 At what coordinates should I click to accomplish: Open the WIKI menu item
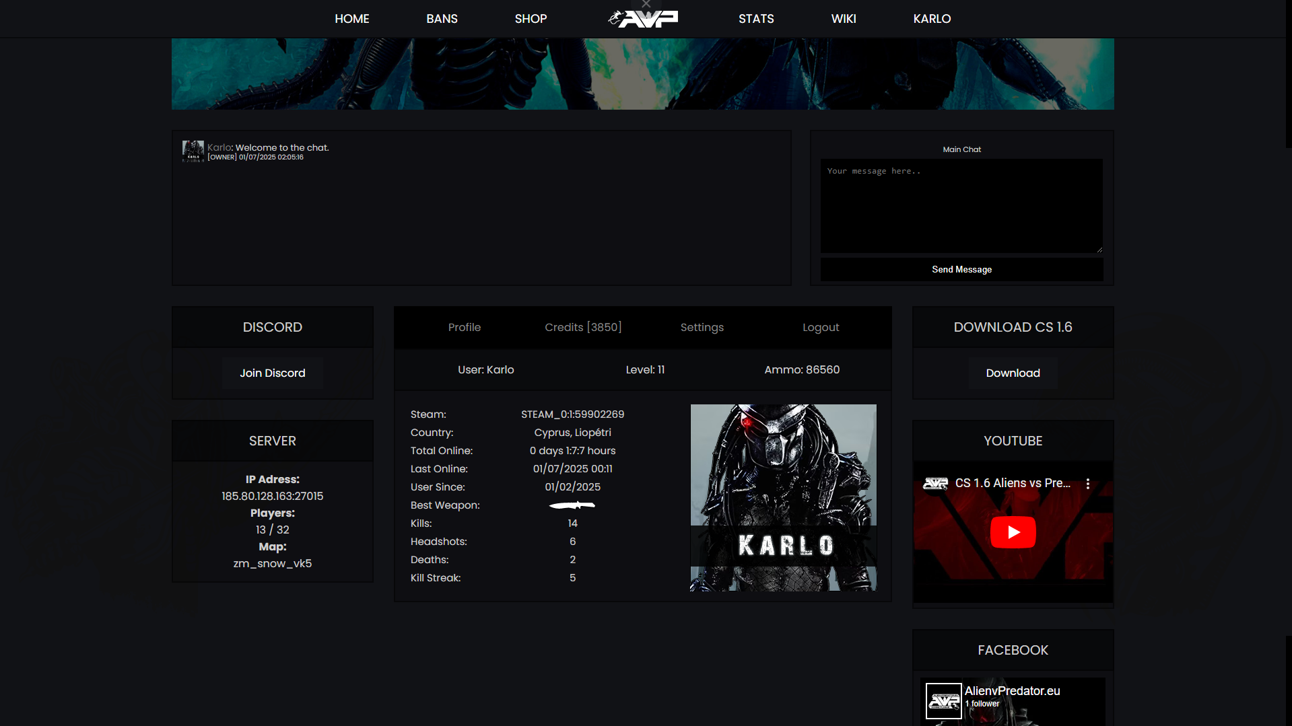tap(843, 19)
